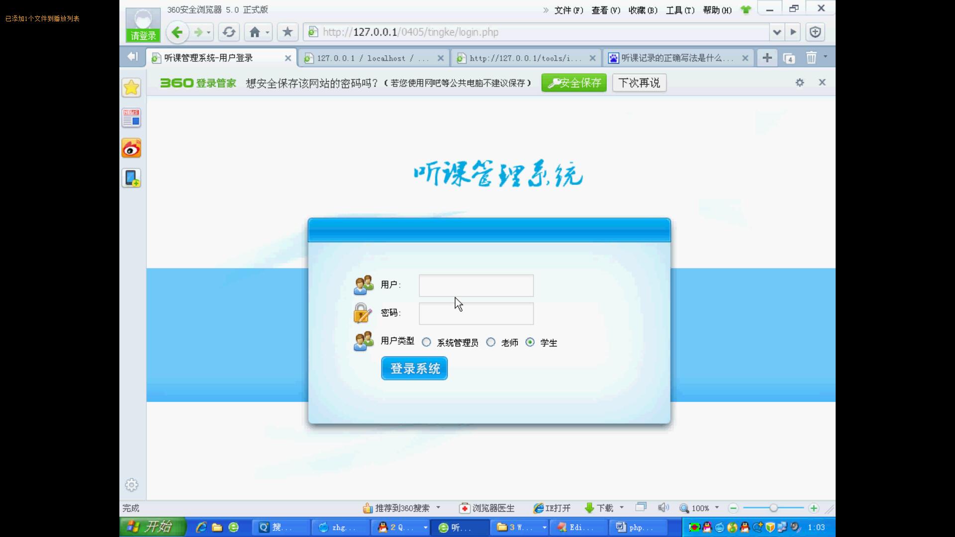Open the Weibo sidebar icon

[x=131, y=148]
